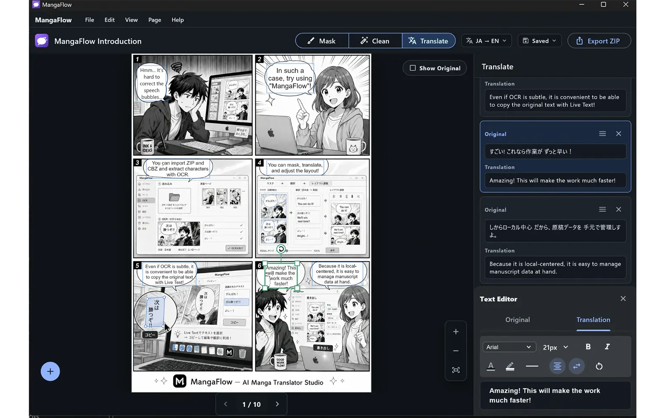The width and height of the screenshot is (669, 418).
Task: Delete the すごい translation entry
Action: [x=618, y=134]
